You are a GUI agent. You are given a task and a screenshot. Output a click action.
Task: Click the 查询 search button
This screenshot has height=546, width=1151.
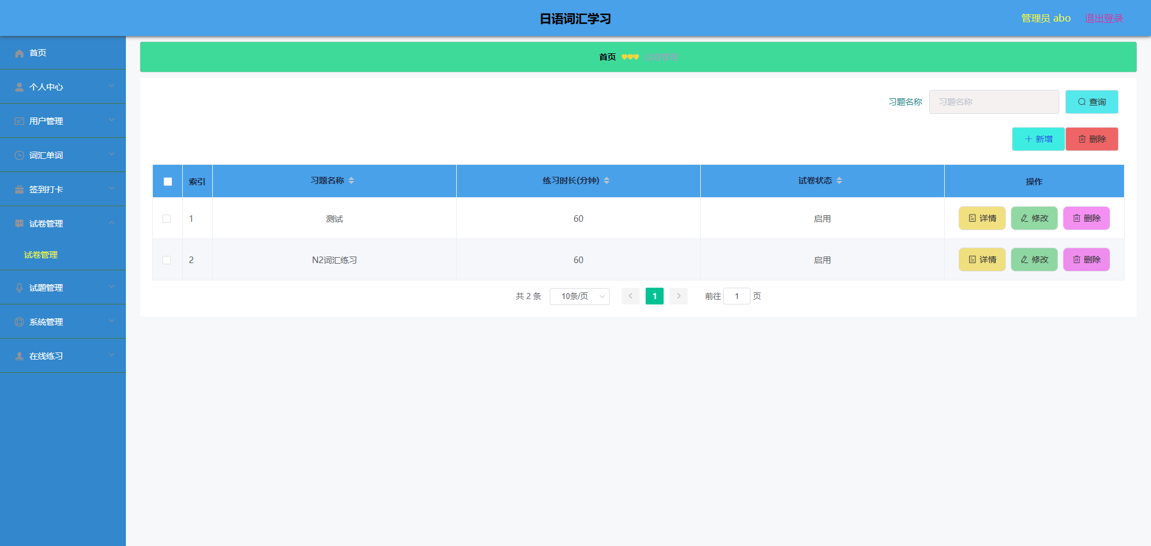[1092, 102]
